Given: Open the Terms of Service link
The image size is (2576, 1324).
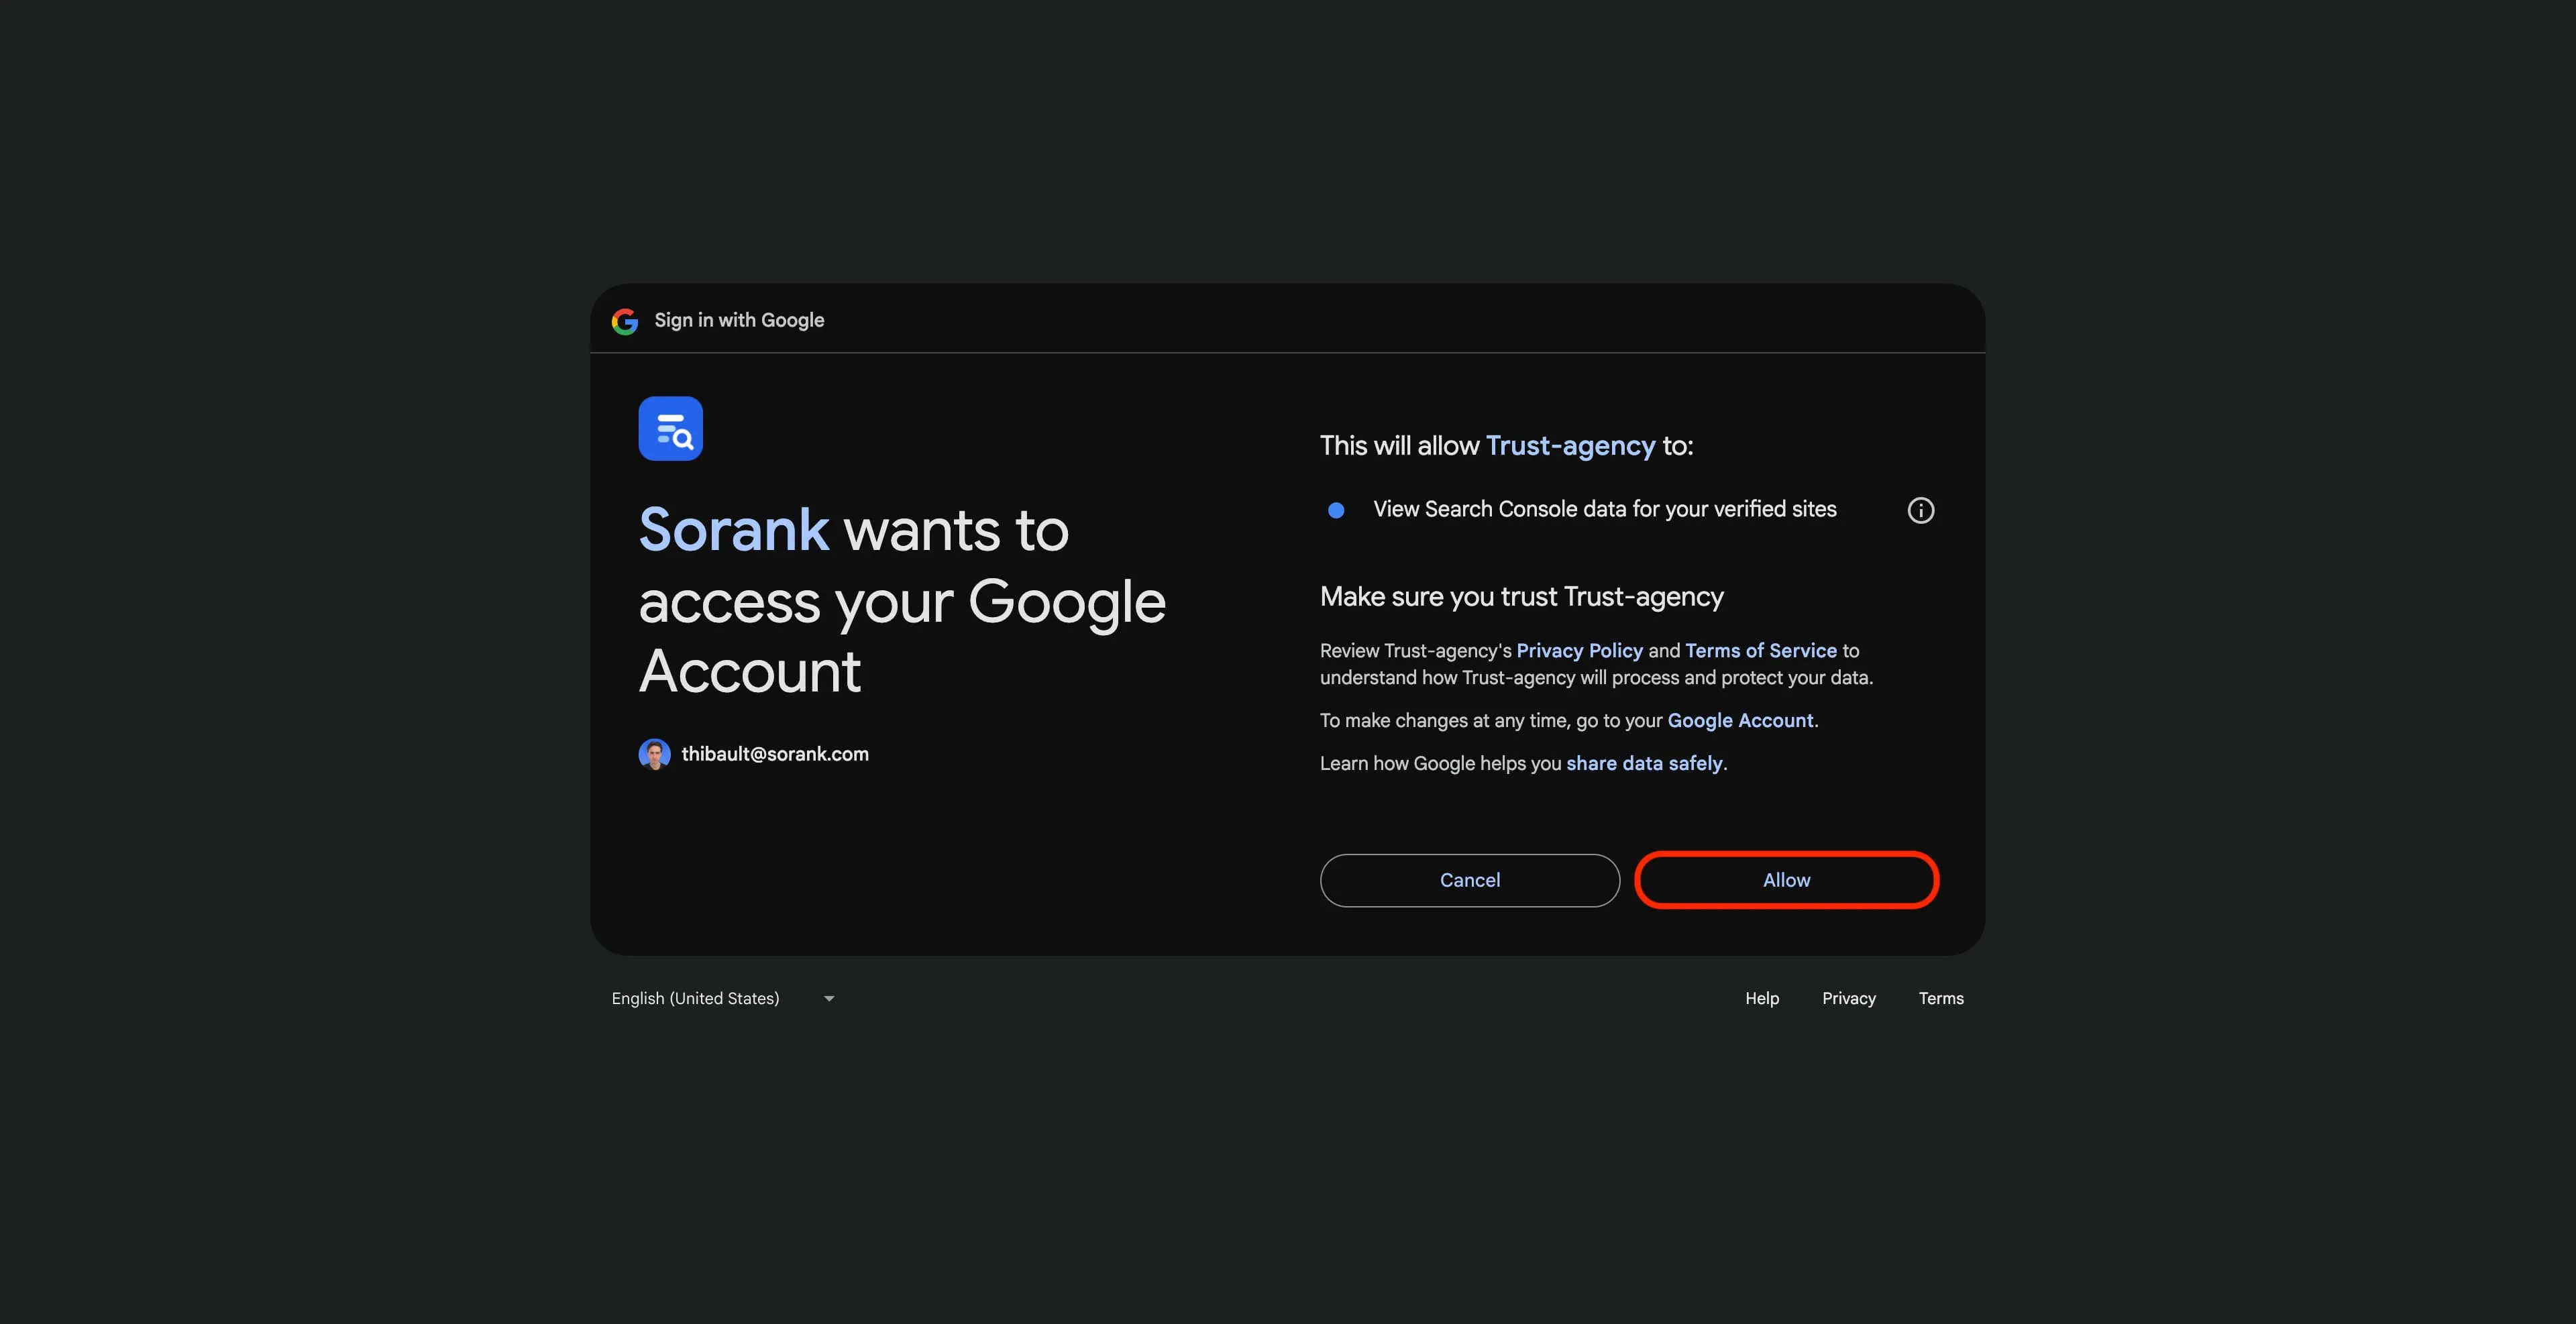Looking at the screenshot, I should [1760, 651].
